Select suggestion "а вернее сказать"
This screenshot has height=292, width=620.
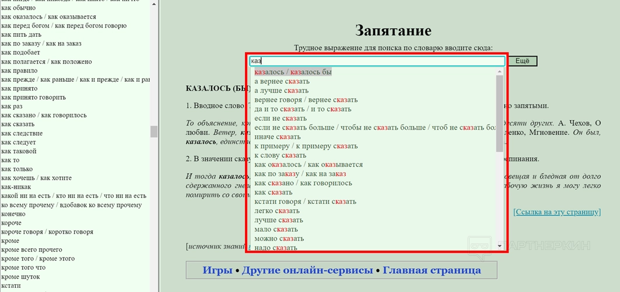tap(282, 81)
